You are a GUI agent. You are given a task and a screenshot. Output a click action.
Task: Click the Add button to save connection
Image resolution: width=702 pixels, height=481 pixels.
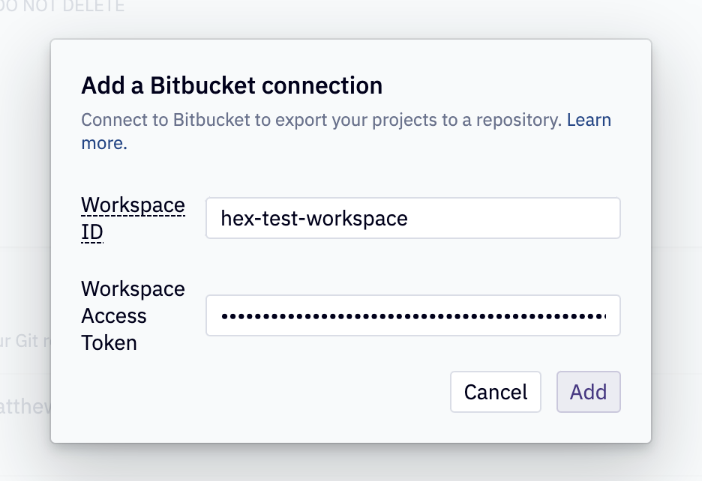click(x=588, y=392)
